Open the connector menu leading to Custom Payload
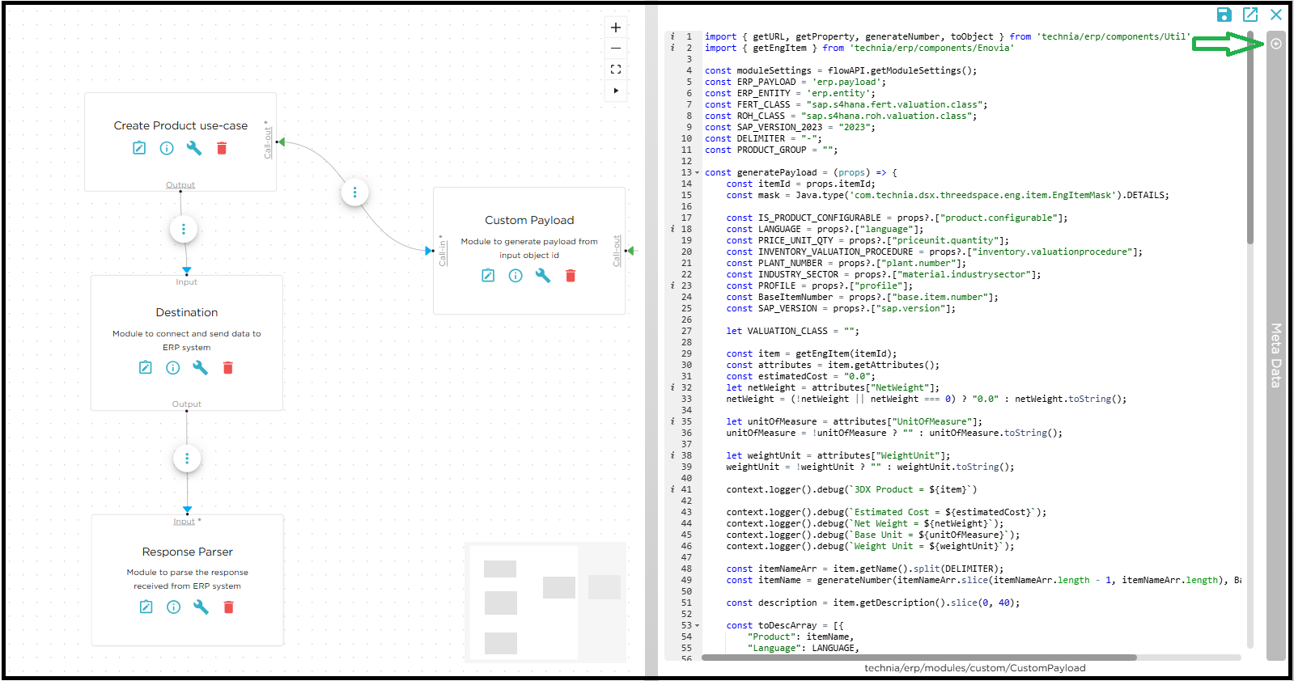Image resolution: width=1294 pixels, height=681 pixels. 354,192
